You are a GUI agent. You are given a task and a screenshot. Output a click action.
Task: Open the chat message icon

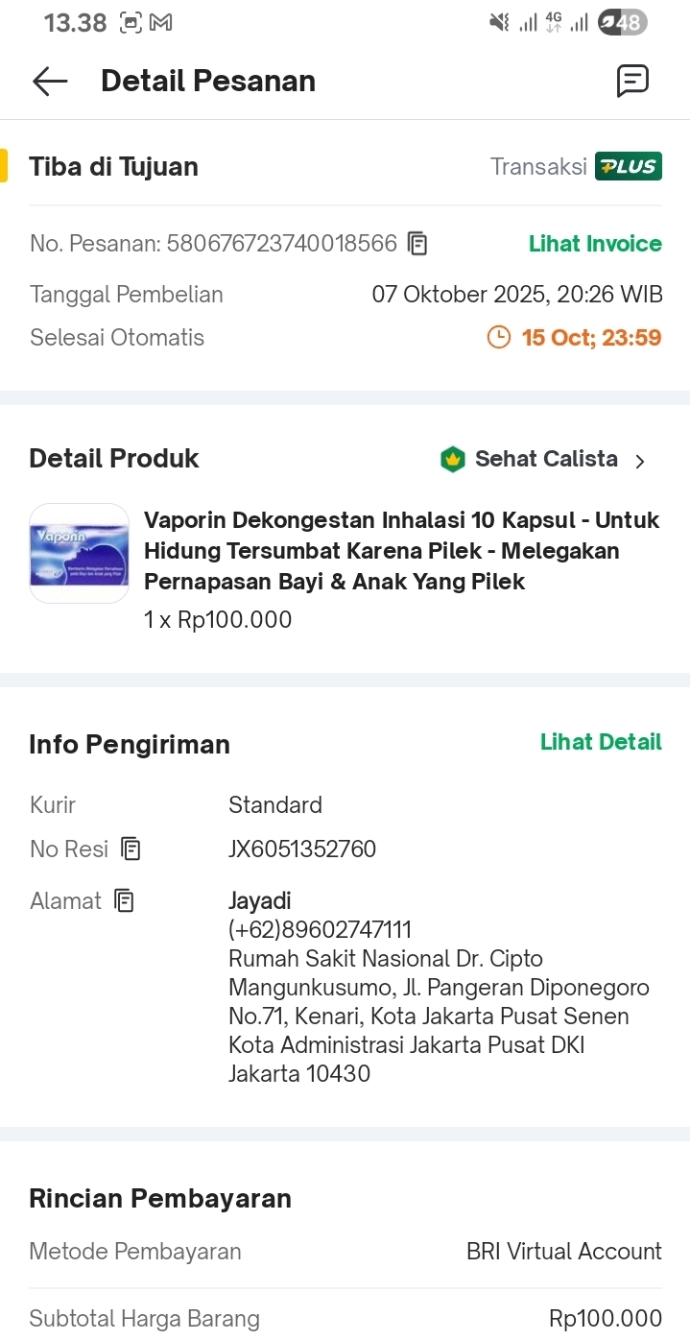pyautogui.click(x=632, y=82)
